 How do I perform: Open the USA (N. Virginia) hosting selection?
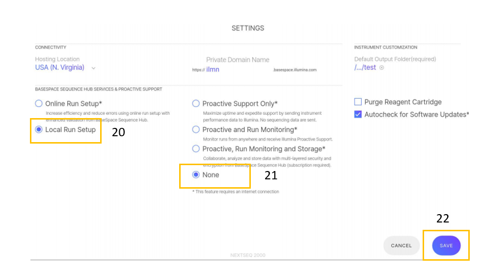(x=59, y=68)
